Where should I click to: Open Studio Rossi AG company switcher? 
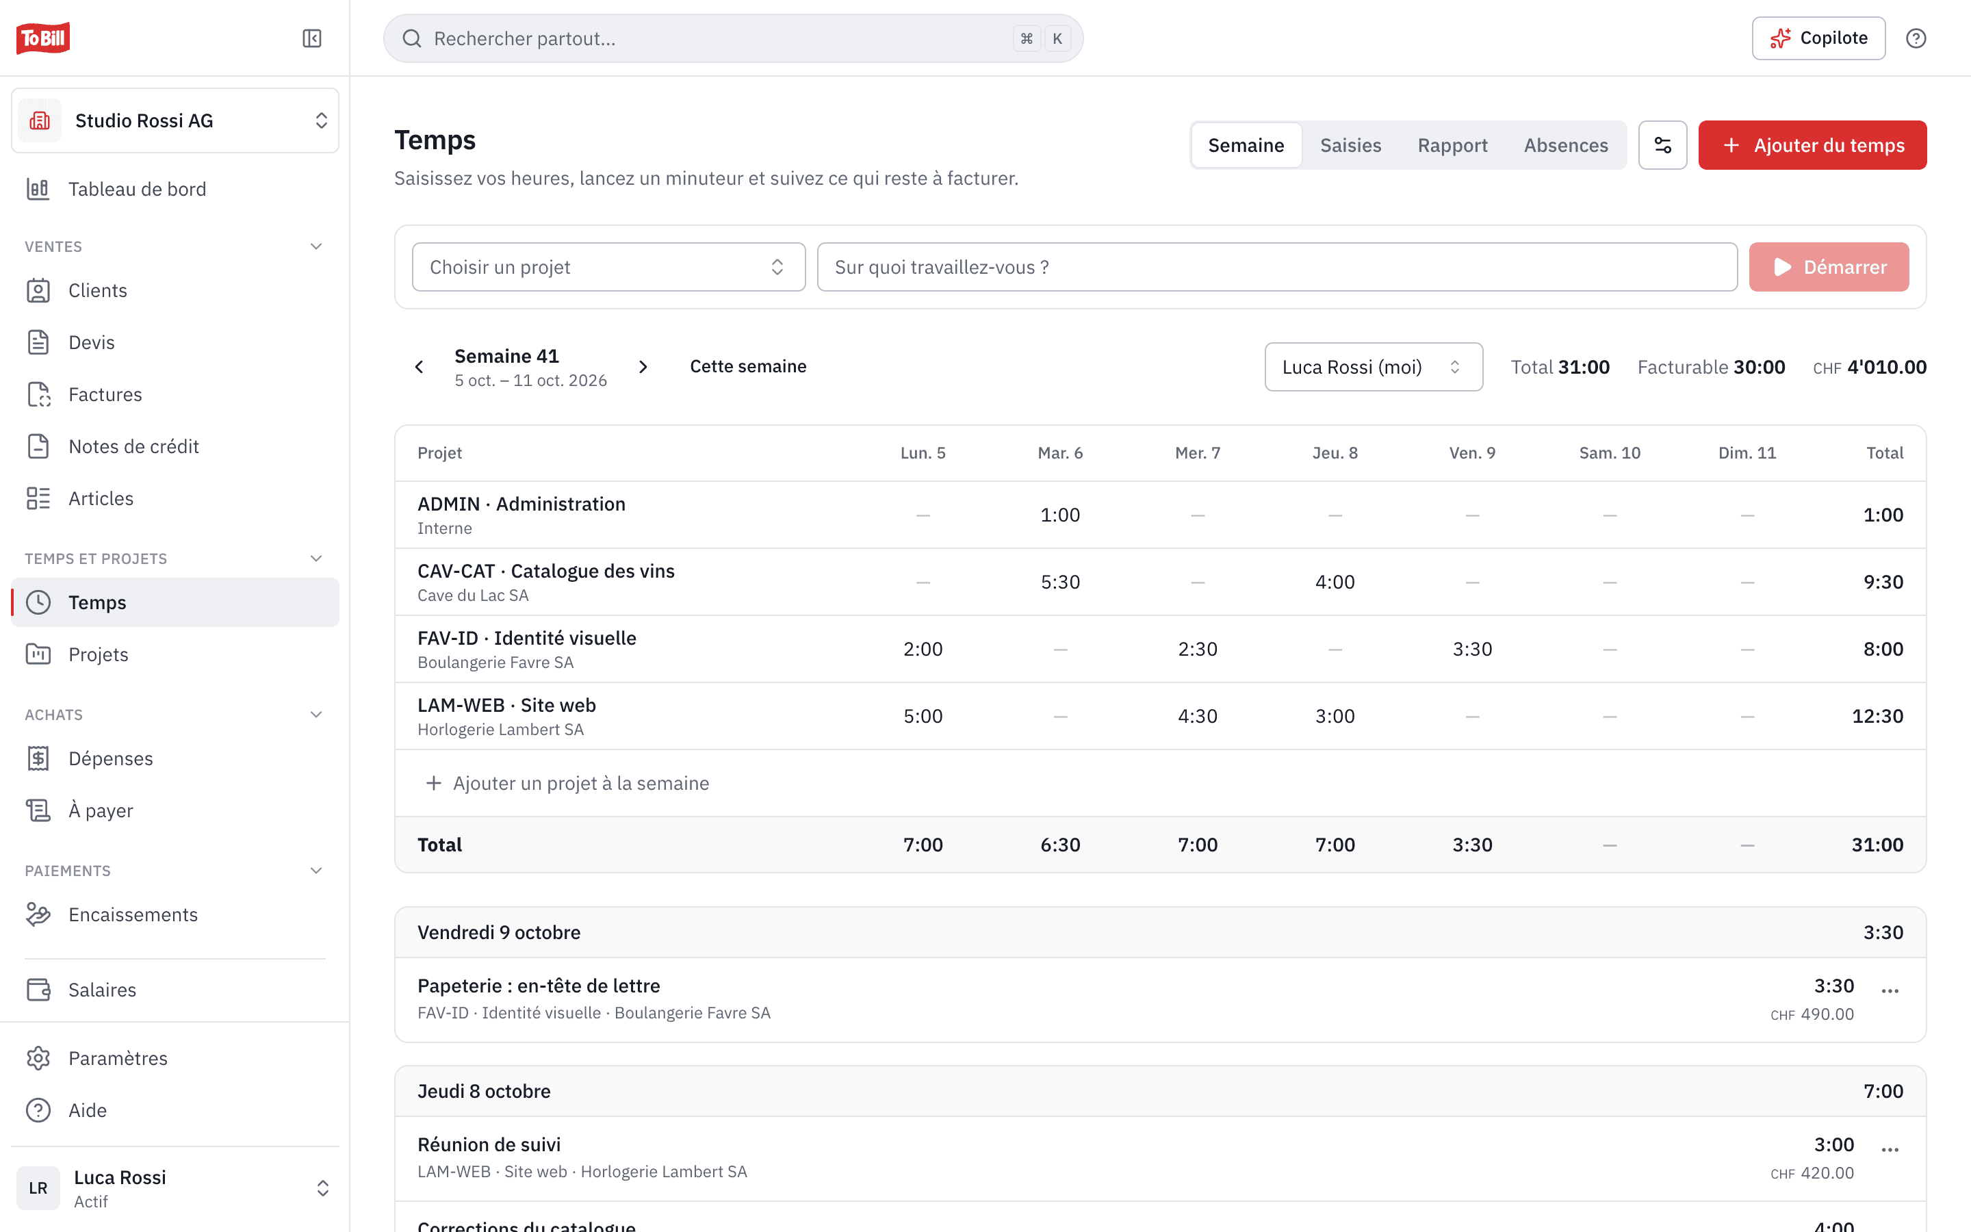(175, 120)
